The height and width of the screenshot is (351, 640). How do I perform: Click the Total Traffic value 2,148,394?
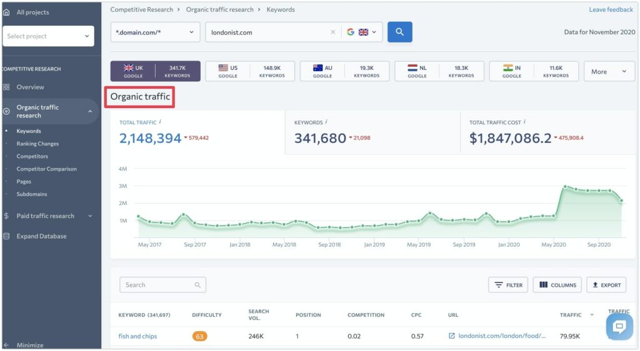coord(150,138)
